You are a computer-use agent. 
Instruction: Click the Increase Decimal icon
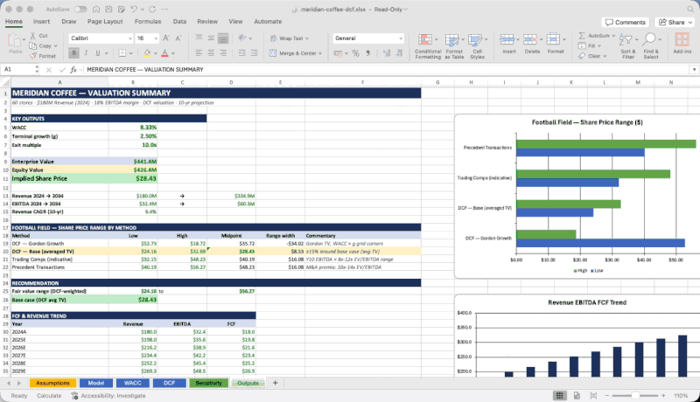point(387,53)
